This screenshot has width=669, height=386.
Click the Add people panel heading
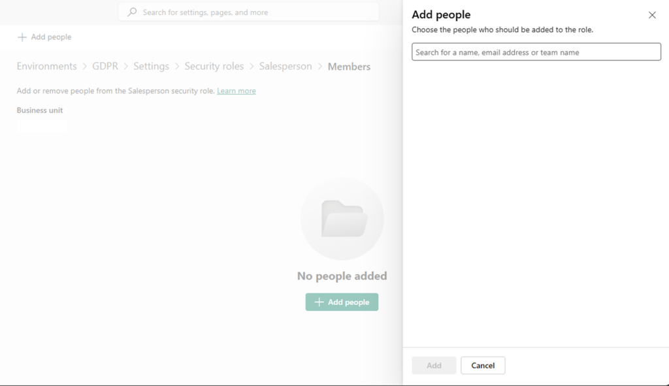click(441, 15)
